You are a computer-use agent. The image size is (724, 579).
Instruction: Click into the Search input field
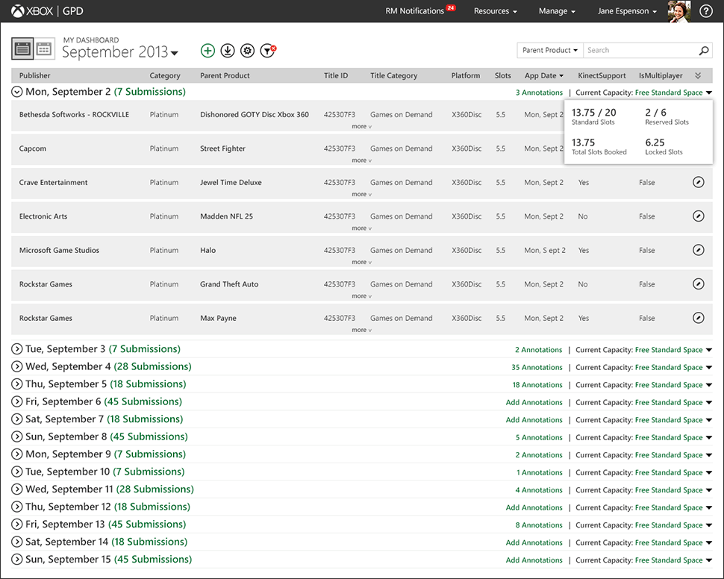point(641,50)
